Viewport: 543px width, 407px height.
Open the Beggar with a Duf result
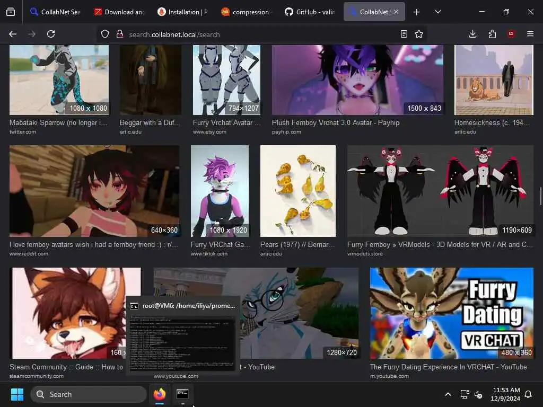coord(150,122)
